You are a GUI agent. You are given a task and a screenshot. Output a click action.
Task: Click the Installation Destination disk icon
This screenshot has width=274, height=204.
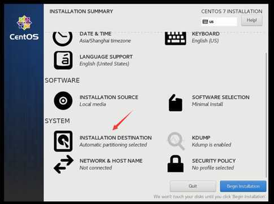click(x=63, y=141)
